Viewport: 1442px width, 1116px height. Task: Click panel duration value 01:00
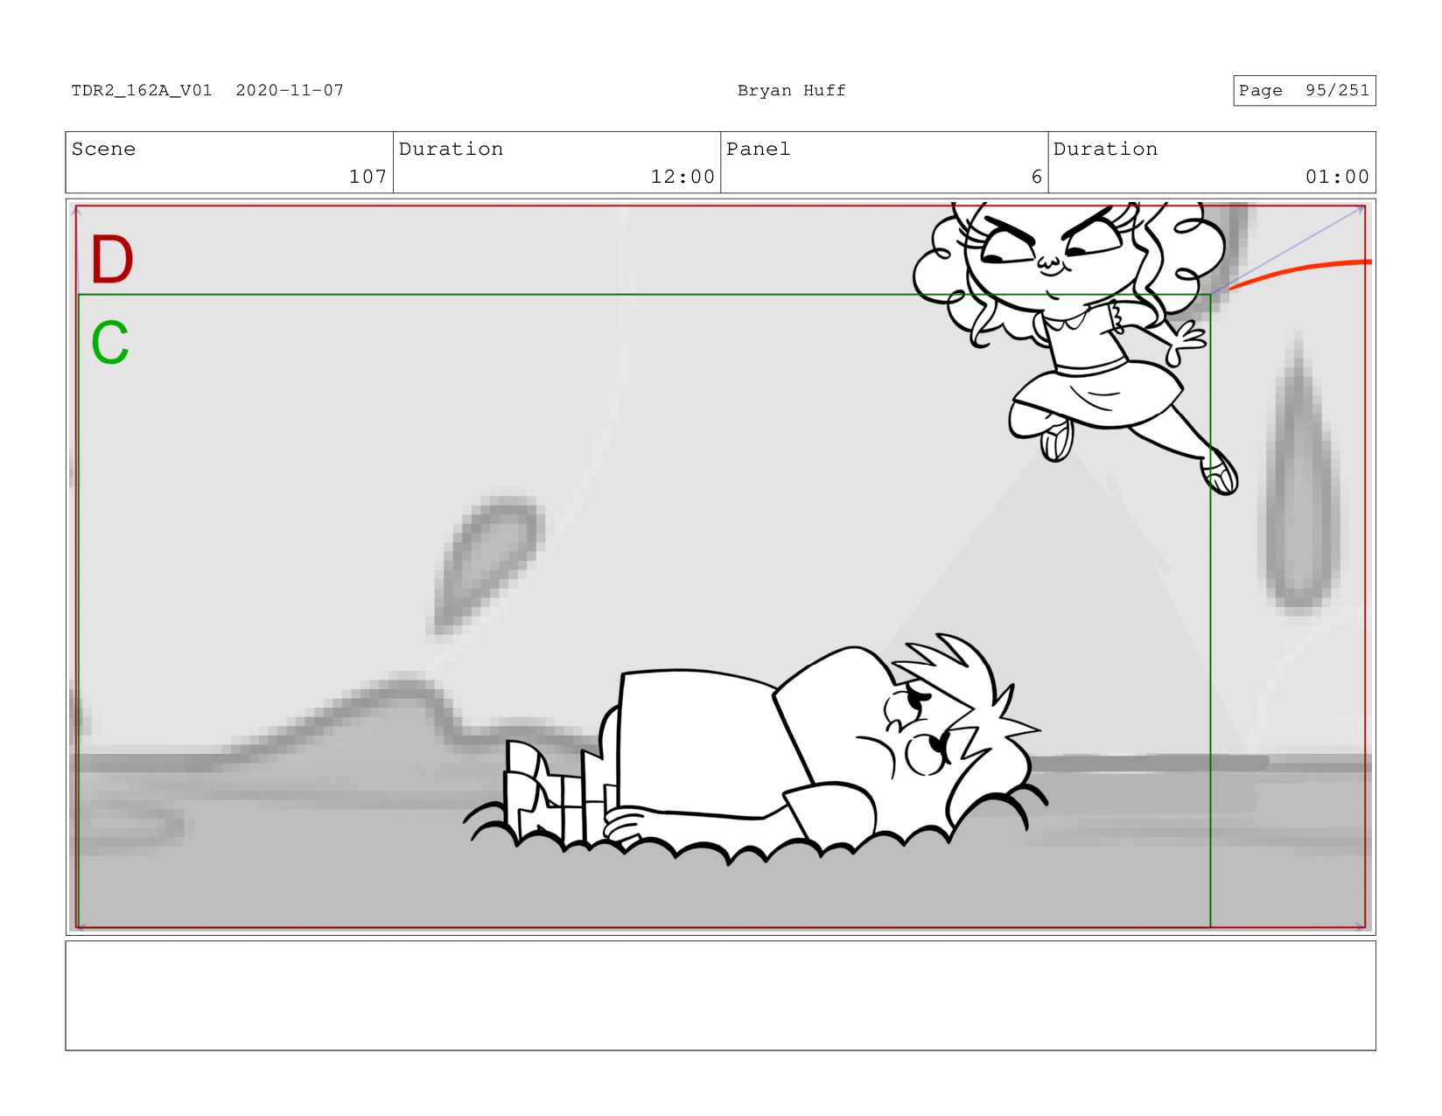click(1337, 177)
